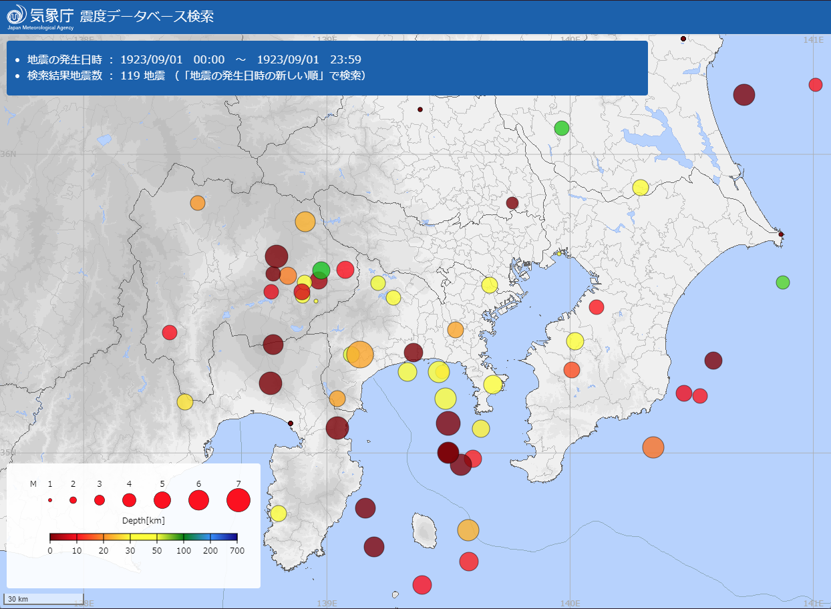
Task: Click the yellow marker south of the large Ibaraki lake
Action: click(641, 188)
